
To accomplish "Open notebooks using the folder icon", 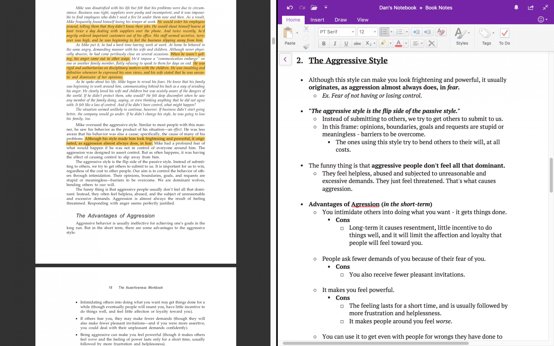I will [x=314, y=8].
